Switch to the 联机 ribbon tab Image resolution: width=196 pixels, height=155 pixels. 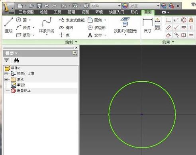click(x=134, y=12)
